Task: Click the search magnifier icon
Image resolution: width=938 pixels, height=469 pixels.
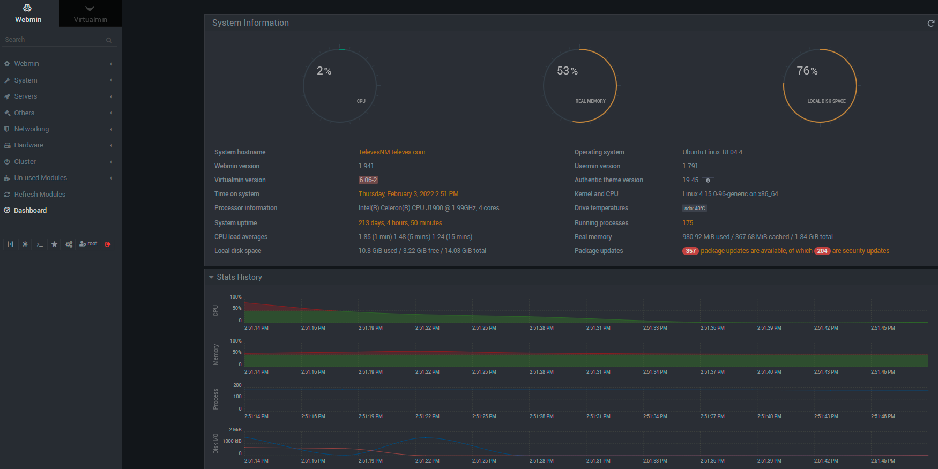Action: click(x=109, y=40)
